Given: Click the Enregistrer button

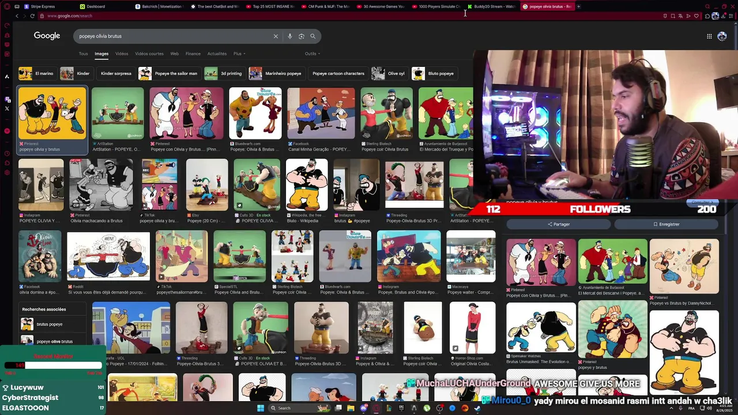Looking at the screenshot, I should (667, 224).
